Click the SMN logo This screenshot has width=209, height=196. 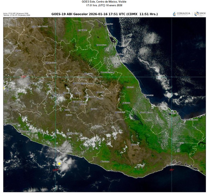[x=200, y=14]
